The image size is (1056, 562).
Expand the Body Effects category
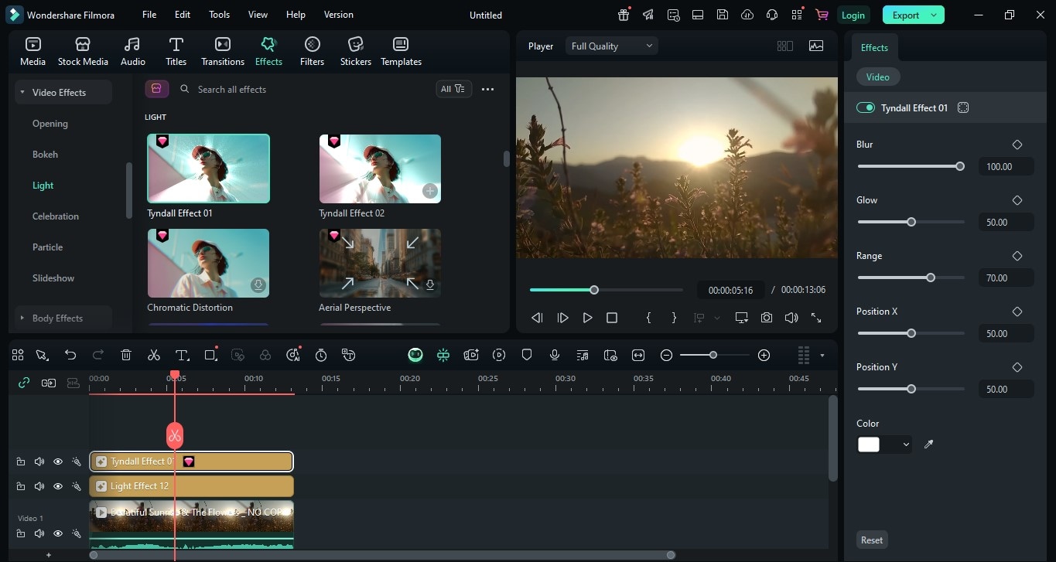(63, 318)
